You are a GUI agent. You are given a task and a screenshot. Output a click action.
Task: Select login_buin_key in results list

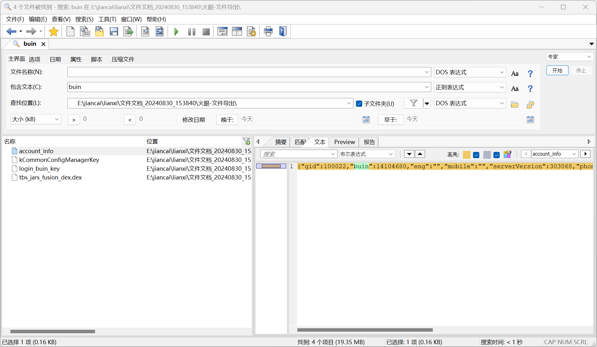click(39, 168)
